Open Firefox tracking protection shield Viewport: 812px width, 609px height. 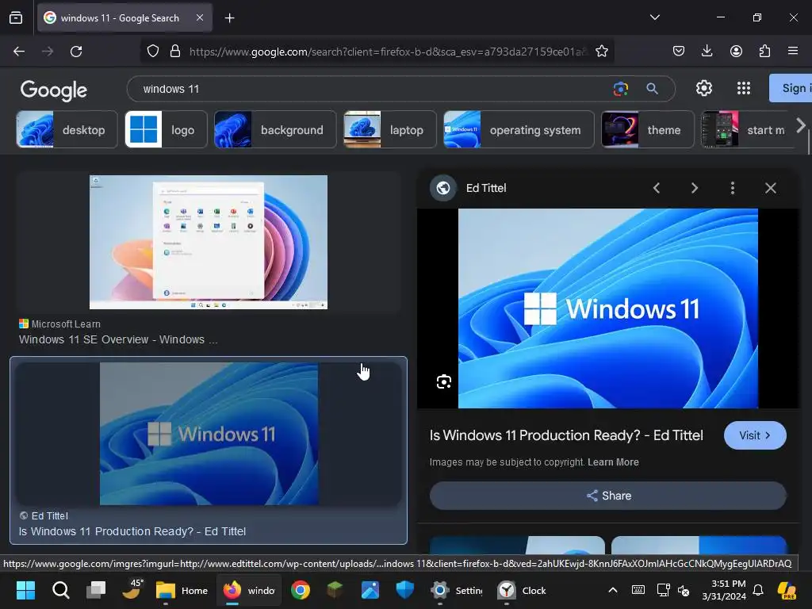click(x=153, y=52)
